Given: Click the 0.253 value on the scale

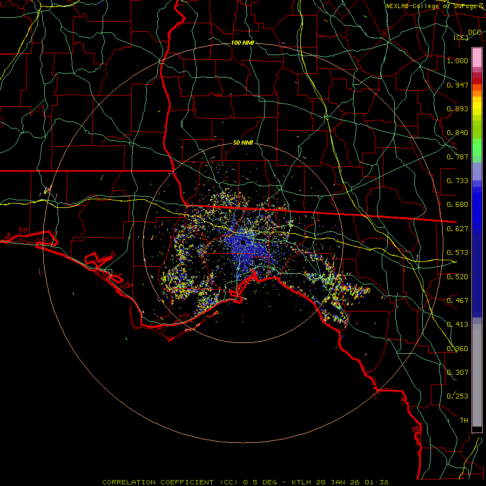Looking at the screenshot, I should click(x=457, y=396).
